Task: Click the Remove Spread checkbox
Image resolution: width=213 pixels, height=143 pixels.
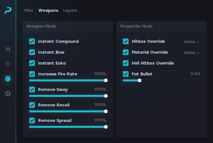Action: pos(32,121)
